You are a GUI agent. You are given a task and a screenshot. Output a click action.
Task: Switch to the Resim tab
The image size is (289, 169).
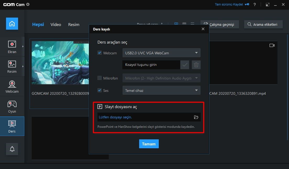coord(74,24)
